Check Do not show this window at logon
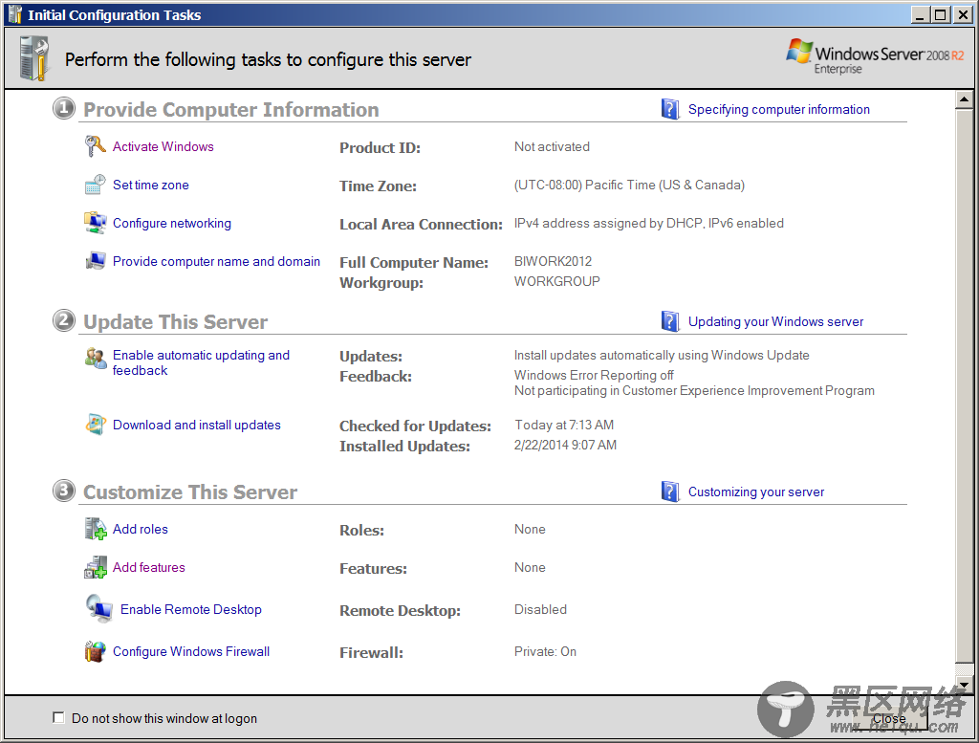The height and width of the screenshot is (743, 979). coord(58,717)
